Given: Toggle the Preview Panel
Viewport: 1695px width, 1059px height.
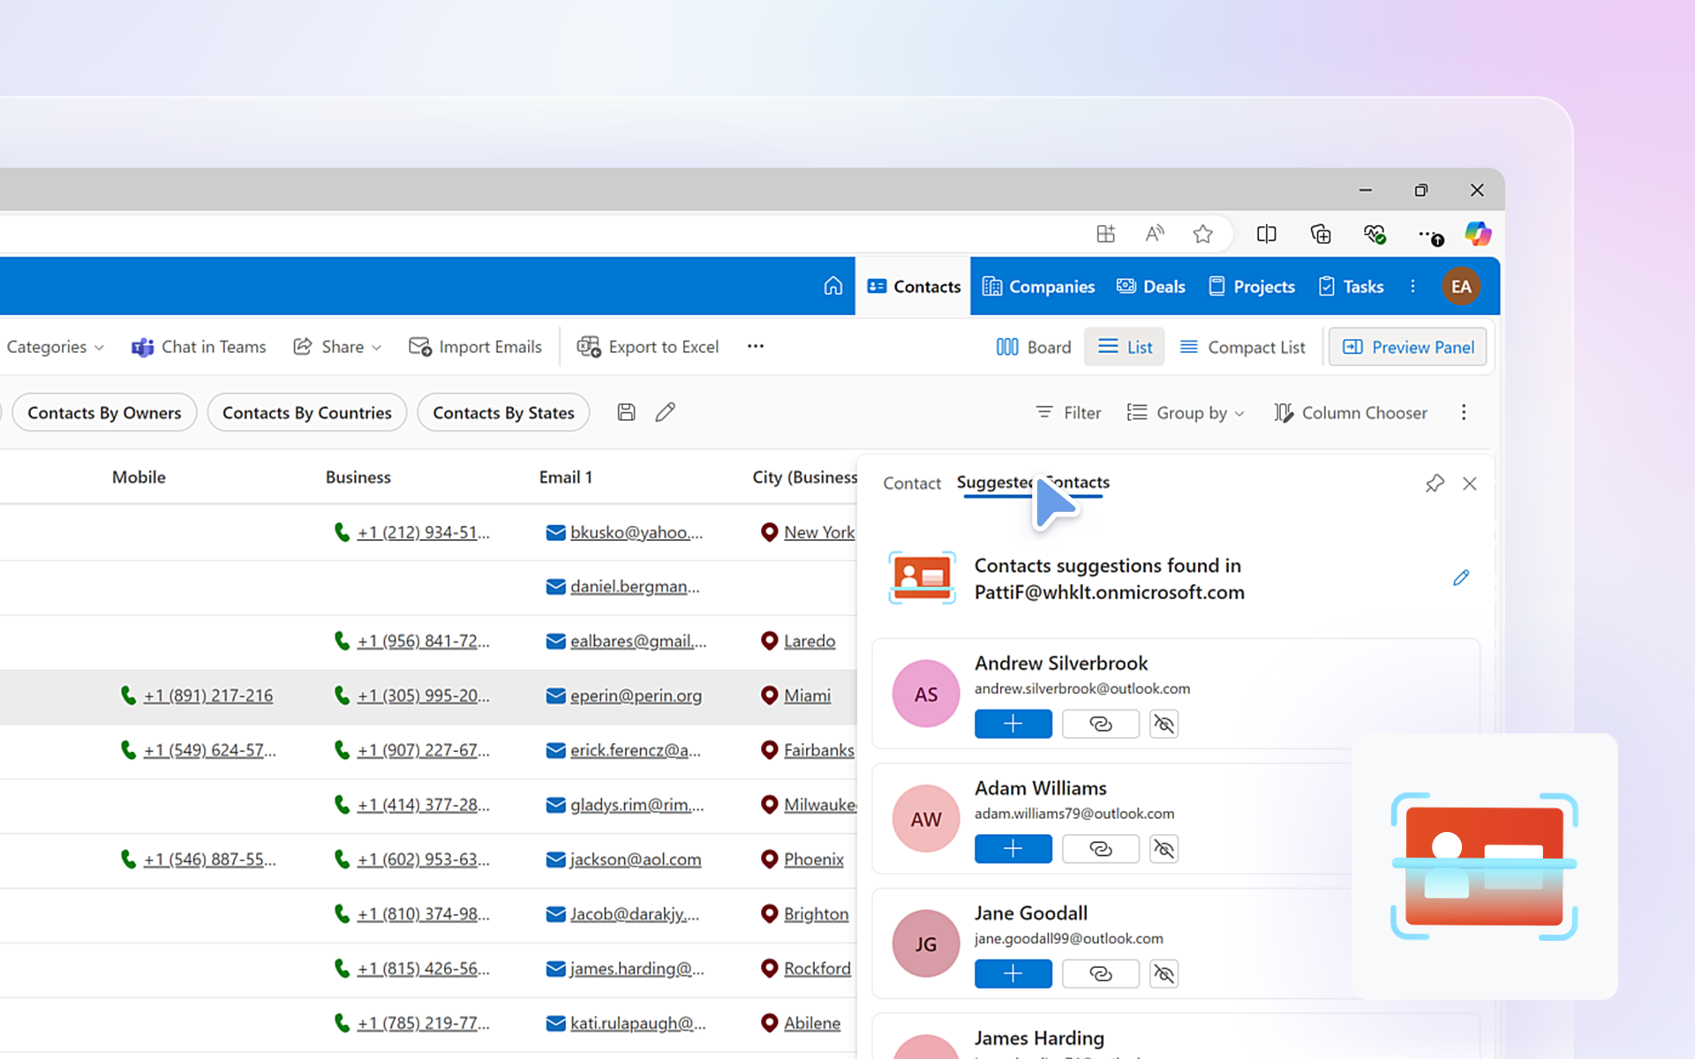Looking at the screenshot, I should 1408,347.
